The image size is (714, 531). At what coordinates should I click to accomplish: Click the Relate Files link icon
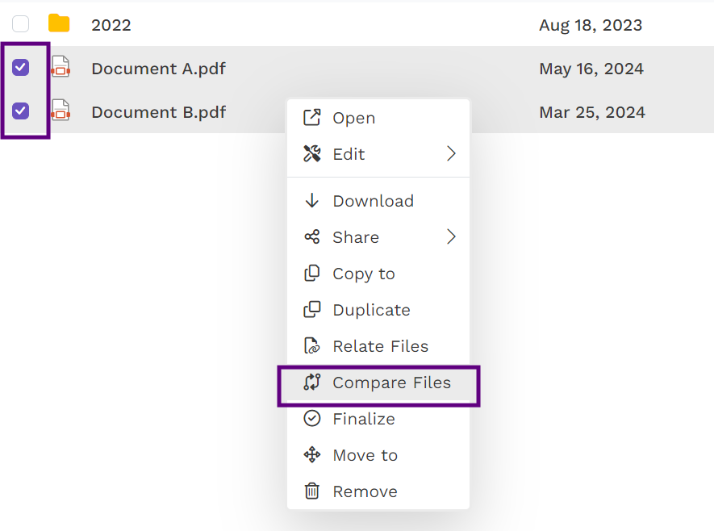tap(311, 346)
